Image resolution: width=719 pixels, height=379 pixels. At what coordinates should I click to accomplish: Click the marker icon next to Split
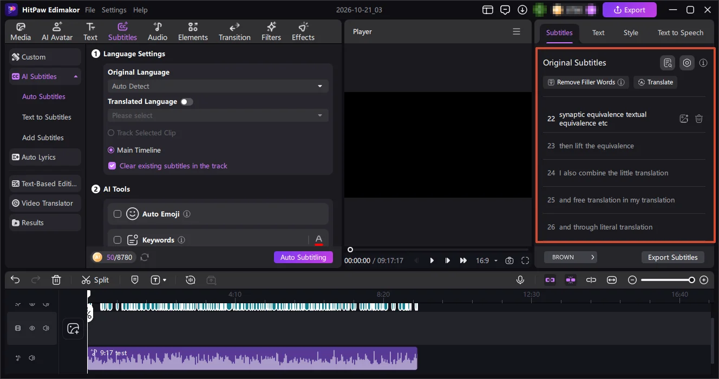(x=135, y=280)
